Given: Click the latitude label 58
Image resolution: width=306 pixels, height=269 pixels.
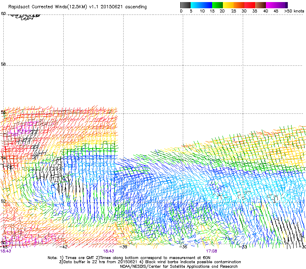Looking at the screenshot, I should (3, 64).
